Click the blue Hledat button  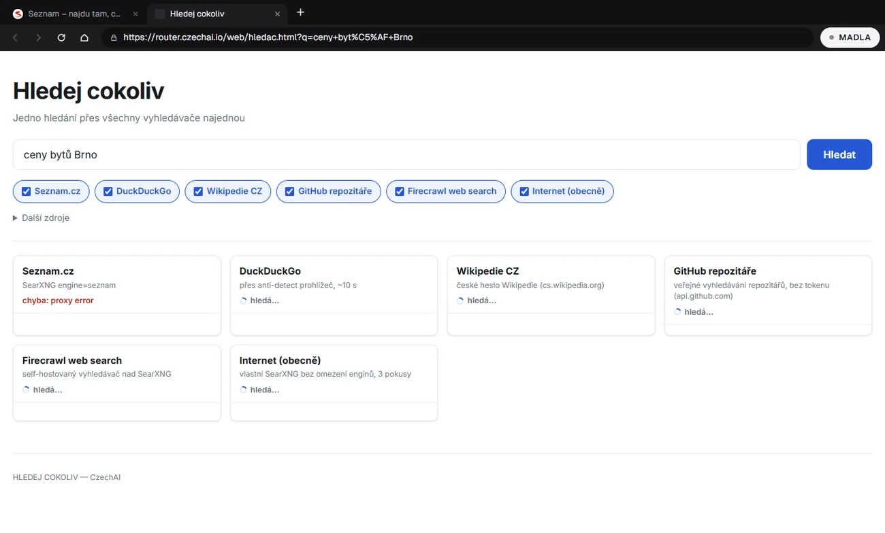pos(839,154)
